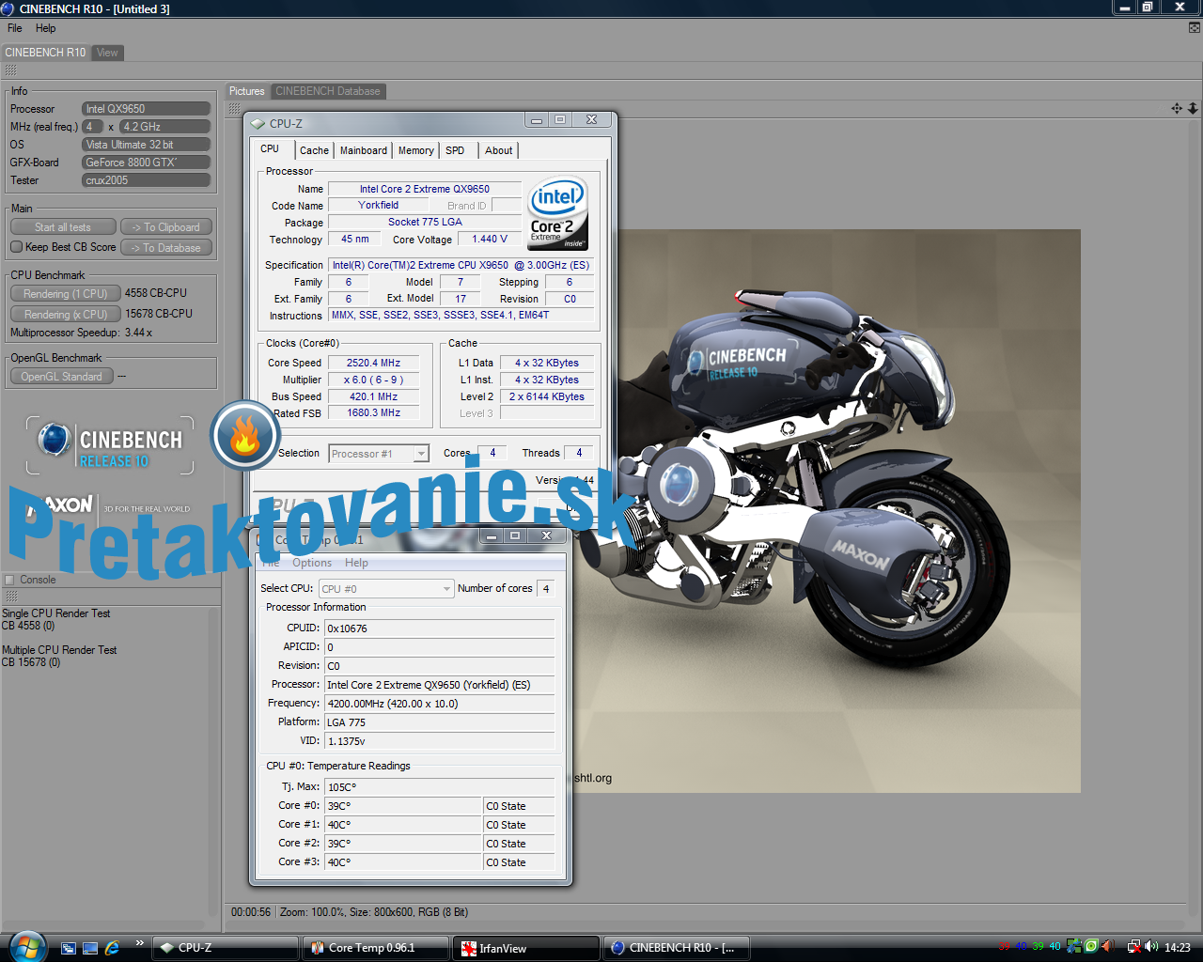
Task: Run the Rendering (1 CPU) benchmark
Action: click(66, 294)
